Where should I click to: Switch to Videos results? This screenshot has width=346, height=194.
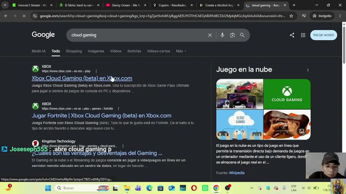(x=116, y=51)
